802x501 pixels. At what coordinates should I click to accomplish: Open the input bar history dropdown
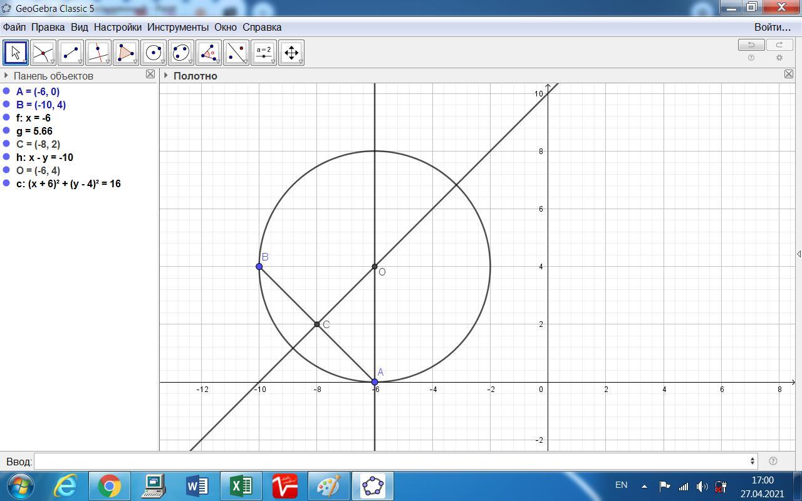(752, 462)
